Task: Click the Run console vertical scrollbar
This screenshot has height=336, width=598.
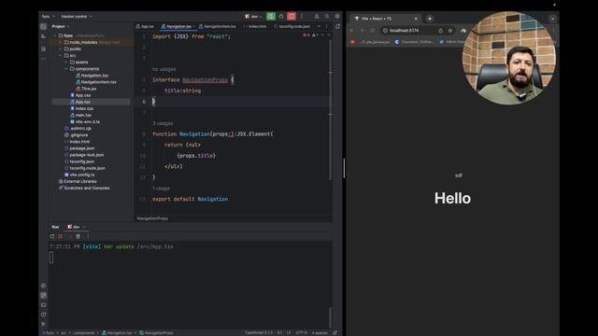Action: [x=330, y=317]
